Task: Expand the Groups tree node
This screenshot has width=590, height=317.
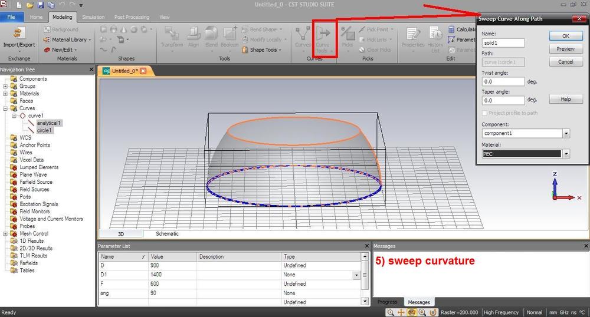Action: pyautogui.click(x=5, y=86)
